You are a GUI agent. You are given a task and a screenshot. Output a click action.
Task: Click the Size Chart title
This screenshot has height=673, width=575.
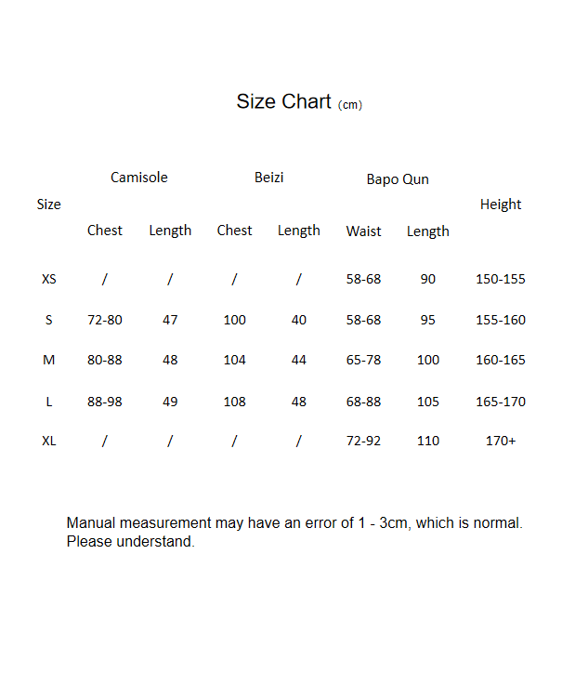click(x=283, y=101)
